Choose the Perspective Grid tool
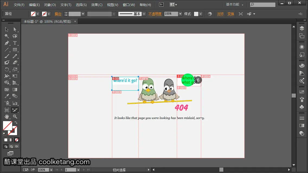308x173 pixels. click(15, 83)
